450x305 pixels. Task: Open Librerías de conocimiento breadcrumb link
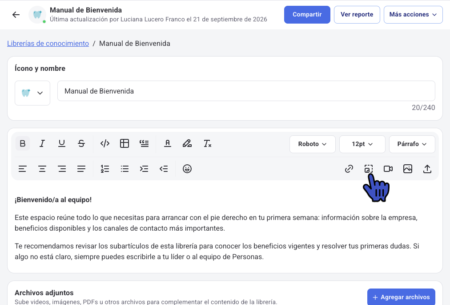click(48, 43)
